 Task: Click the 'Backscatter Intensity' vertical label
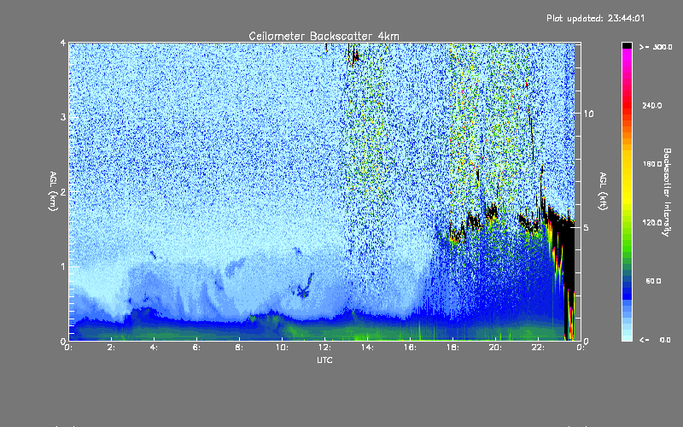667,192
